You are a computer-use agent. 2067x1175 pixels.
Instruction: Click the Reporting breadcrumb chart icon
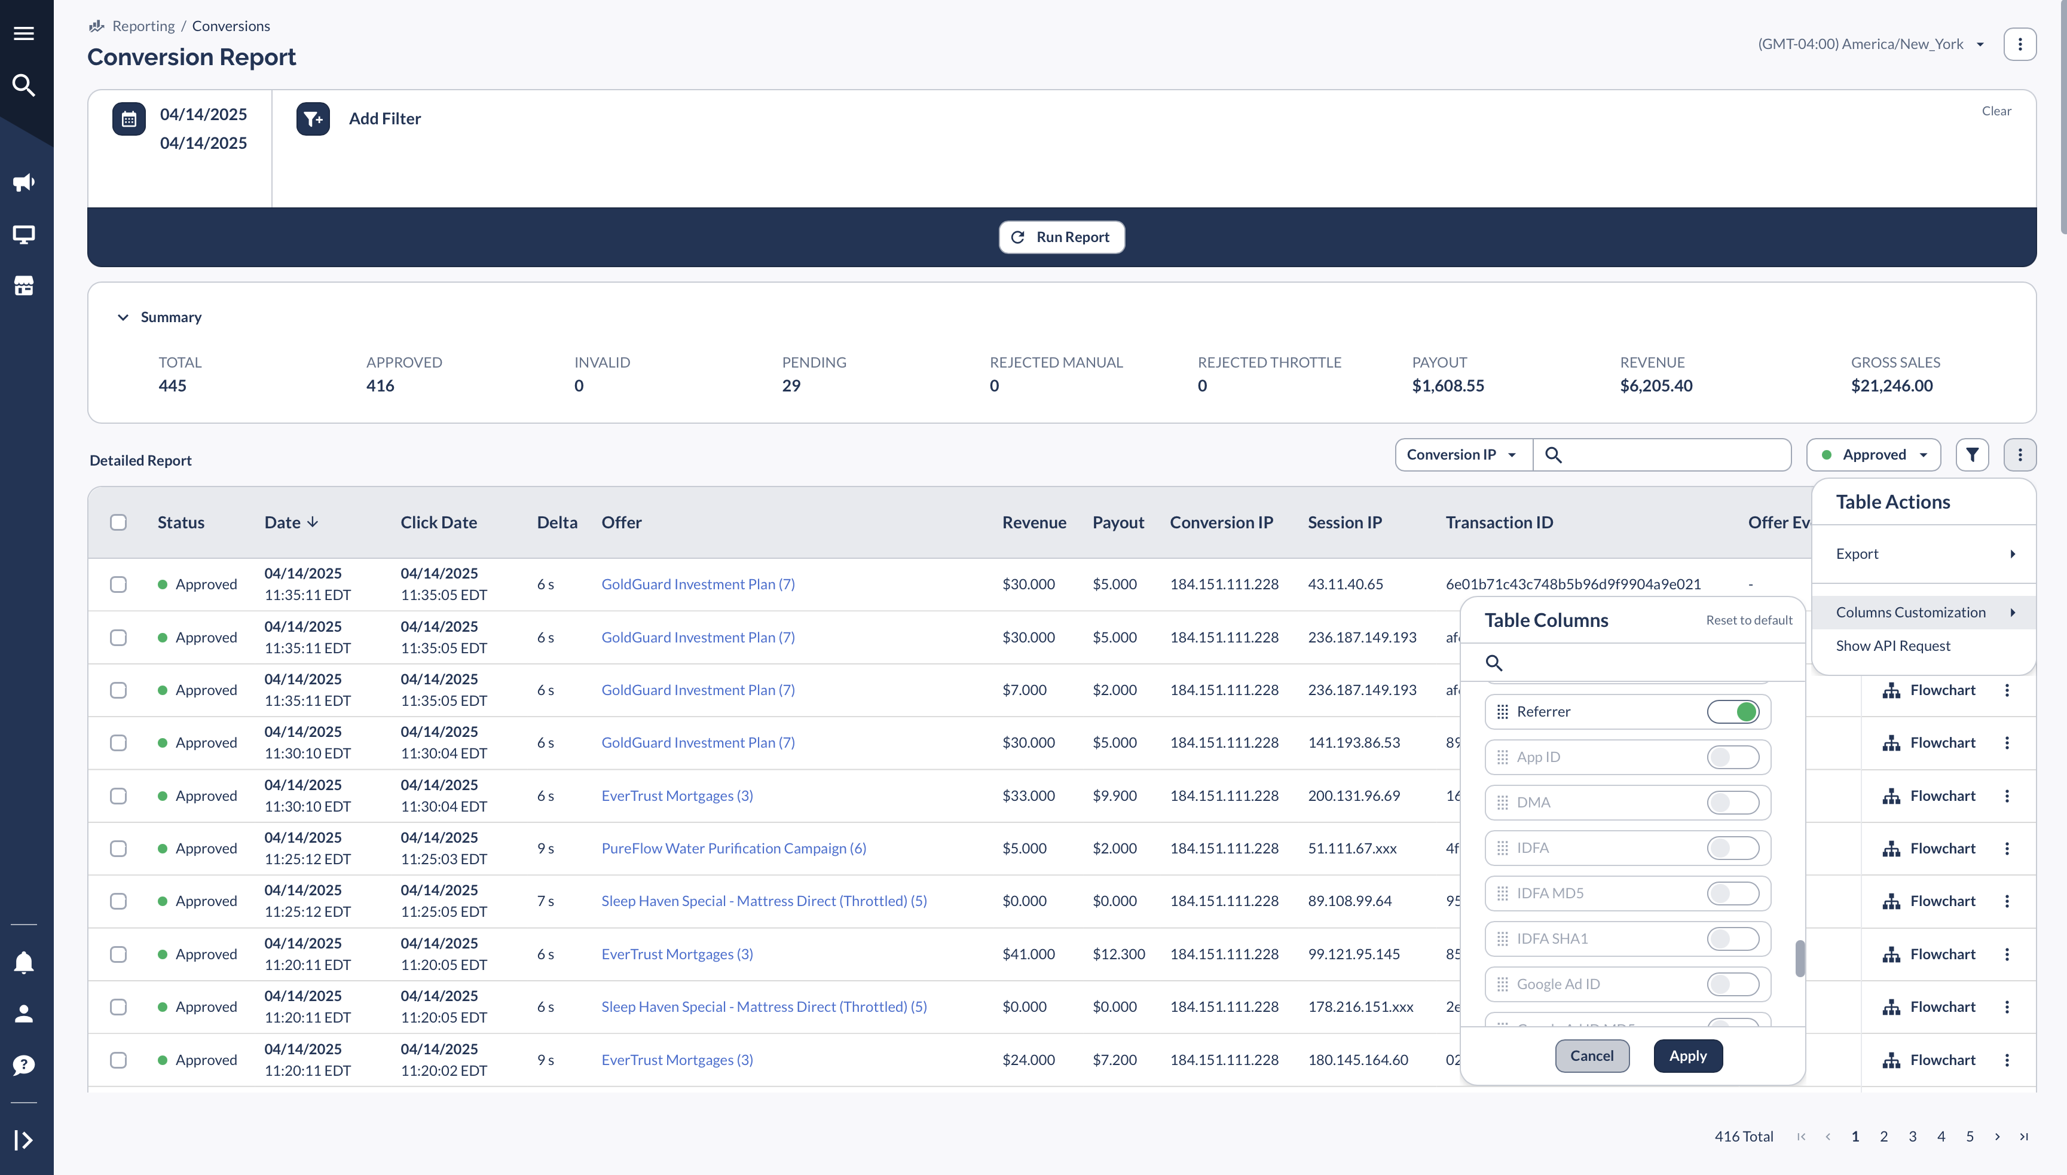[97, 26]
